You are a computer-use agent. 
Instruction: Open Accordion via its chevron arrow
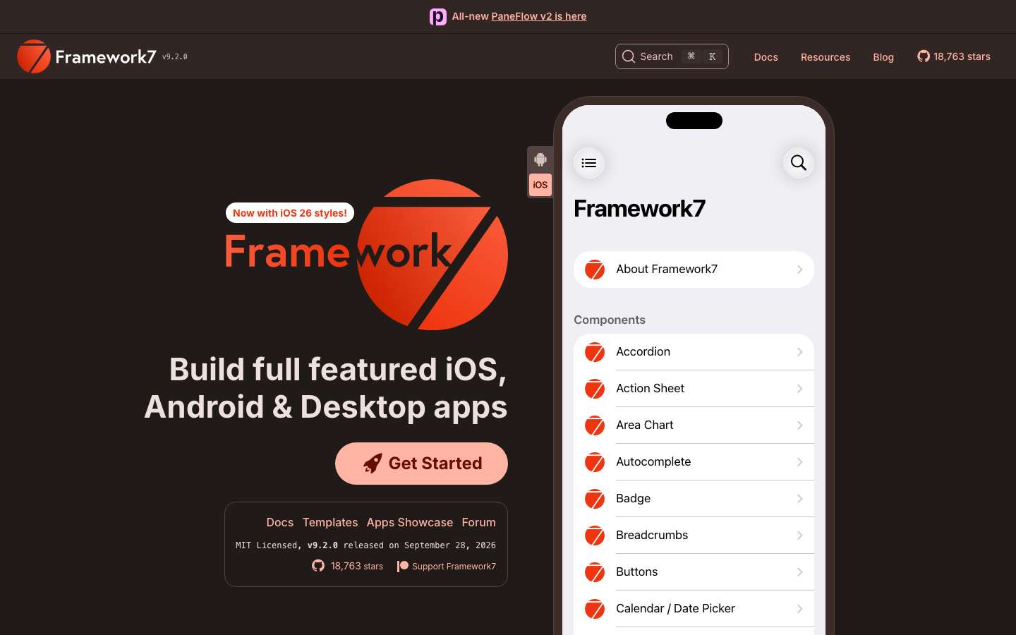(x=799, y=352)
